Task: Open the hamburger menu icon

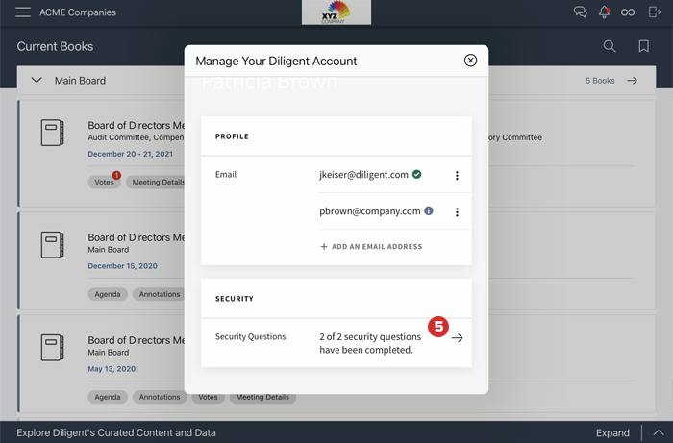Action: 23,12
